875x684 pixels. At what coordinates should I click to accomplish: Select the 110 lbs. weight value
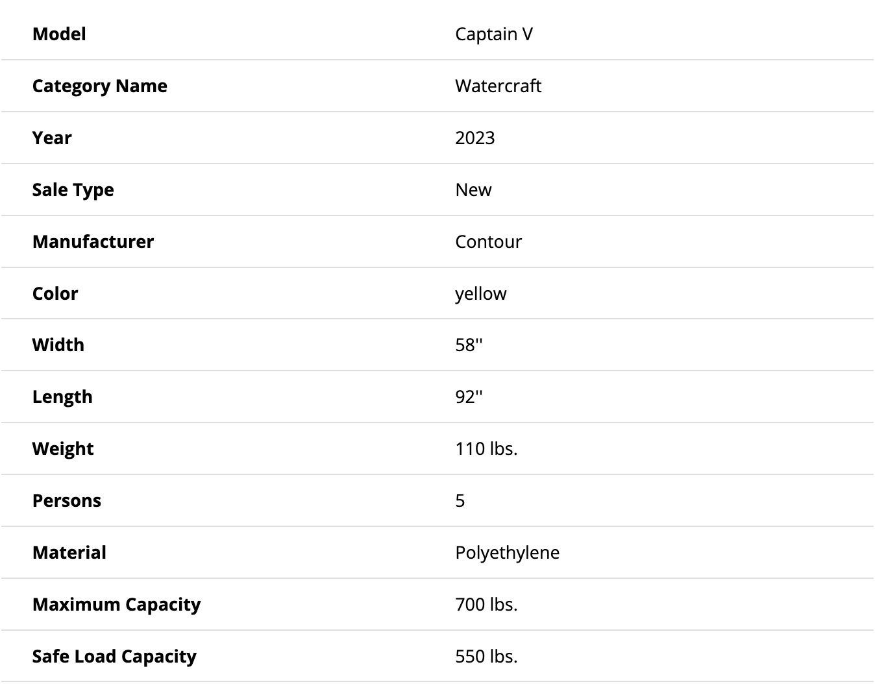486,448
